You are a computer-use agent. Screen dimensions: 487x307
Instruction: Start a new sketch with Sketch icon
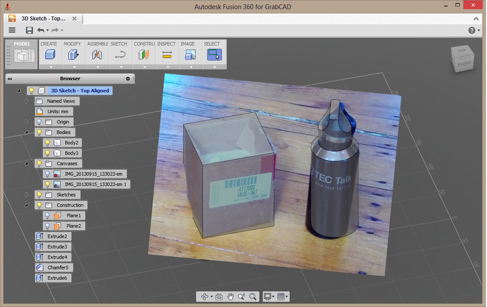(x=120, y=55)
